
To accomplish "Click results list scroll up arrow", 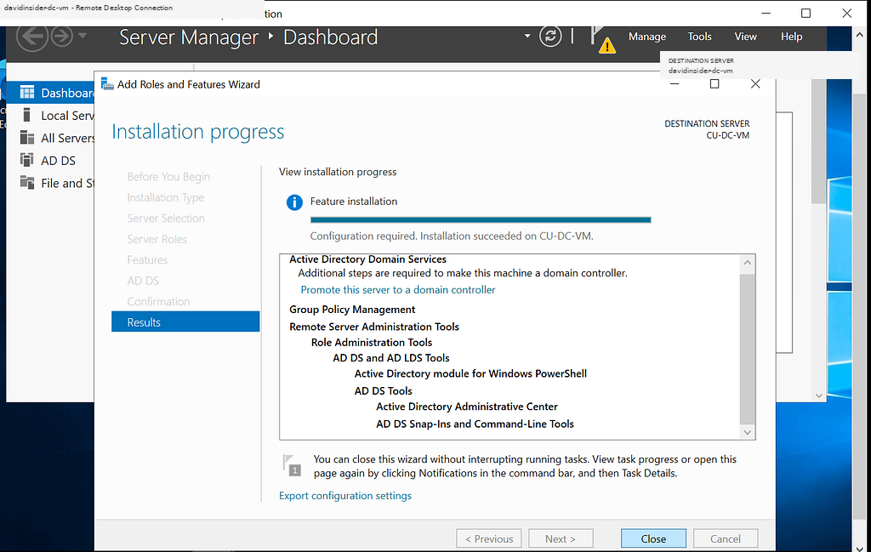I will 748,263.
